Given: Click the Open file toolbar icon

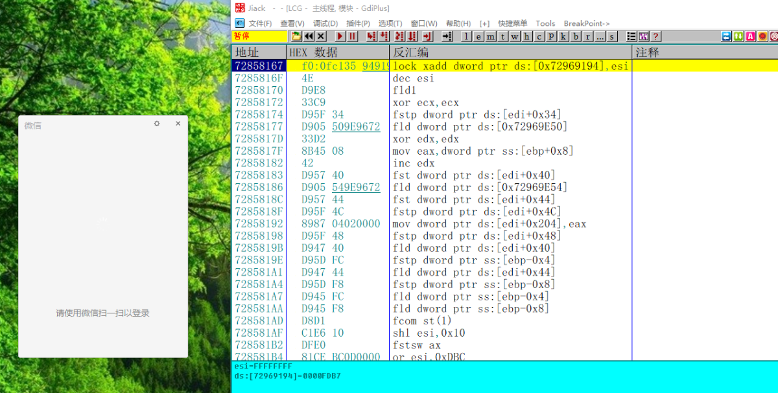Looking at the screenshot, I should (296, 36).
